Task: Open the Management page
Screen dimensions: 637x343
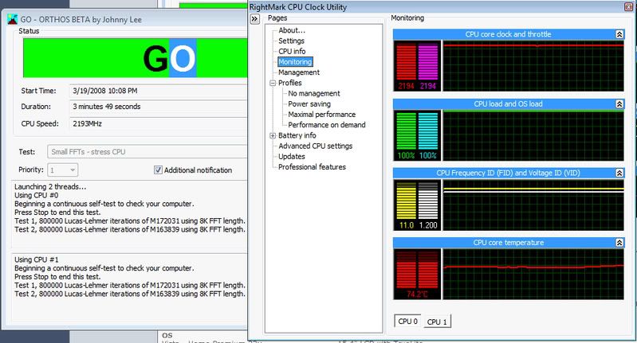Action: [299, 72]
